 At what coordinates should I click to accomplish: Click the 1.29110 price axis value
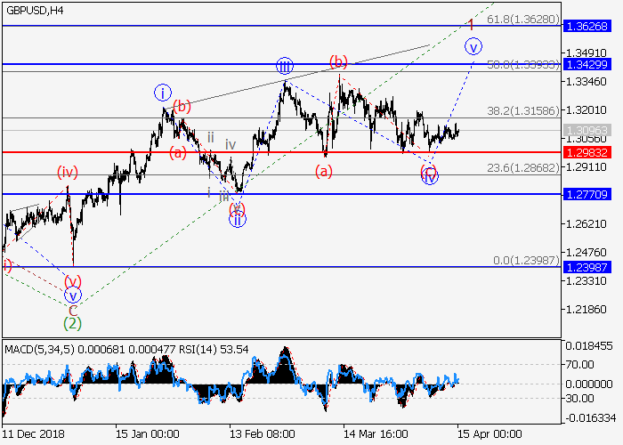click(x=586, y=167)
